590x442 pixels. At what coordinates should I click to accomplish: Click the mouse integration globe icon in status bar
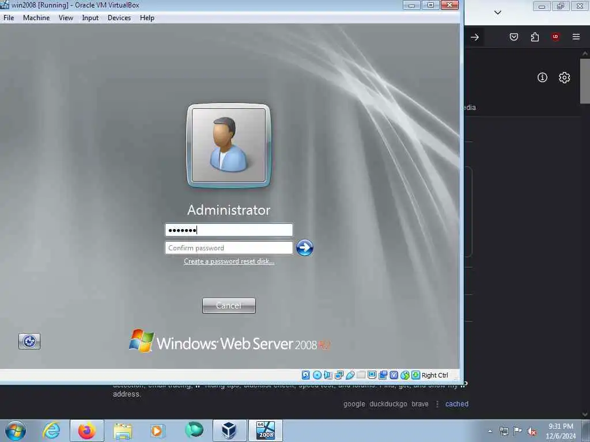(405, 375)
